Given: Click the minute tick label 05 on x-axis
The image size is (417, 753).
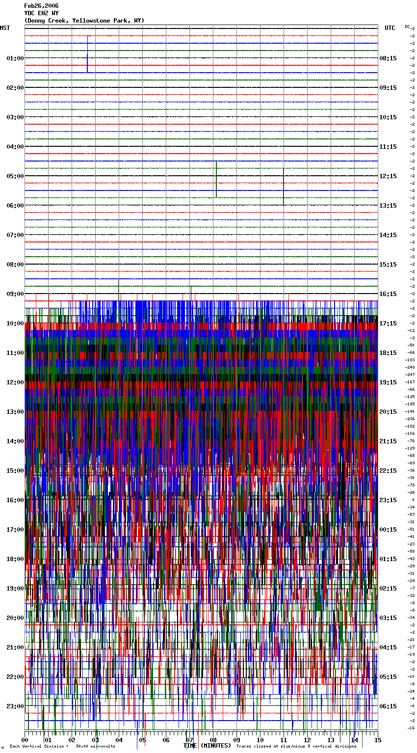Looking at the screenshot, I should [x=142, y=740].
